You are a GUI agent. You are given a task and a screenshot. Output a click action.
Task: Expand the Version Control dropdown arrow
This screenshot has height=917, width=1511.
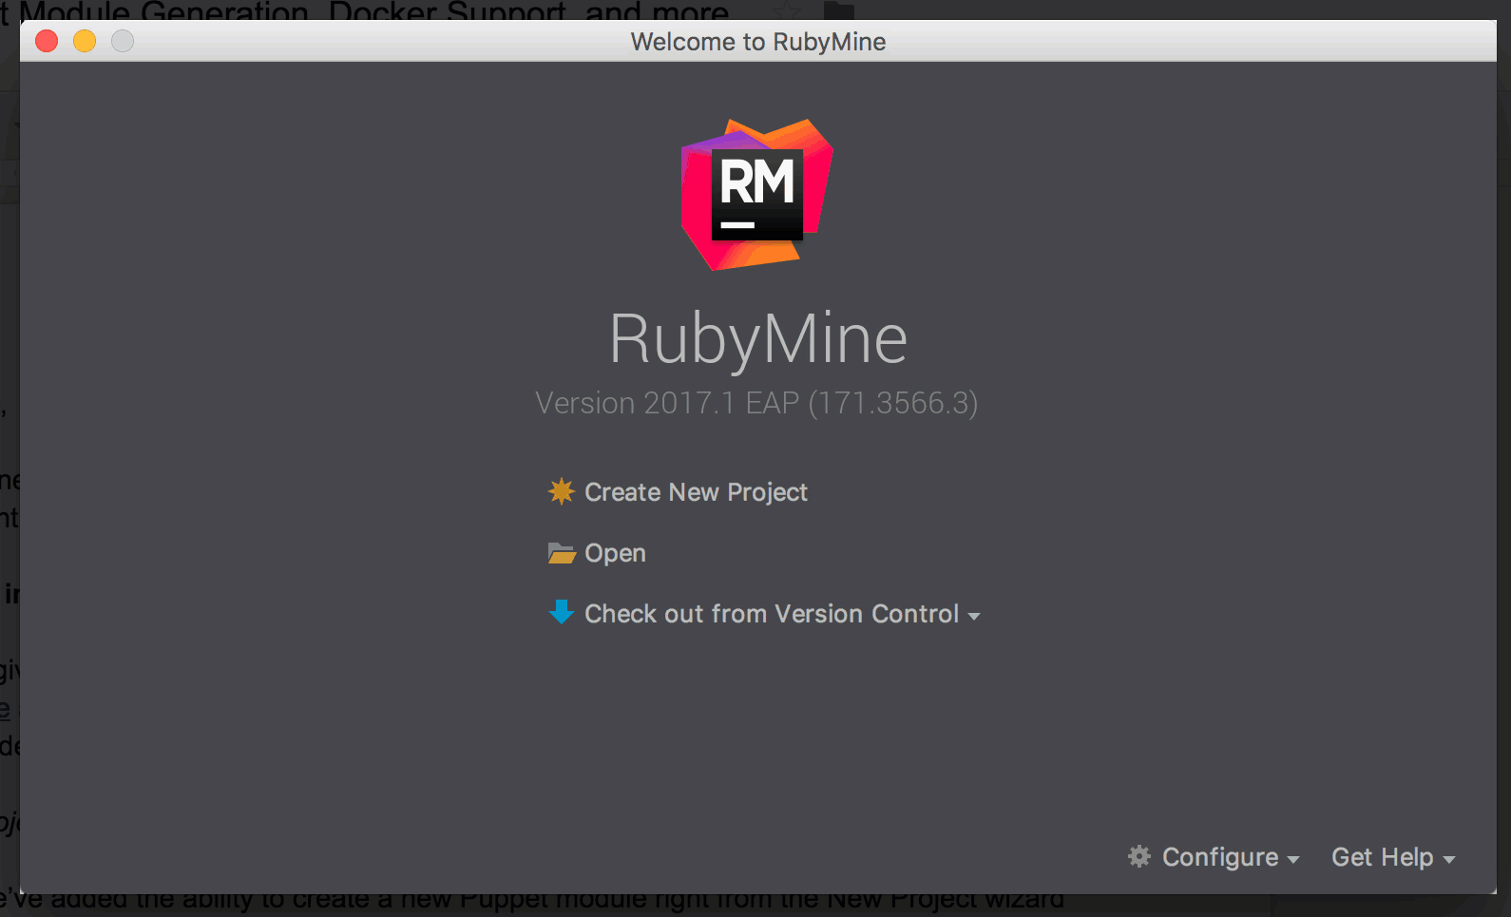coord(974,616)
